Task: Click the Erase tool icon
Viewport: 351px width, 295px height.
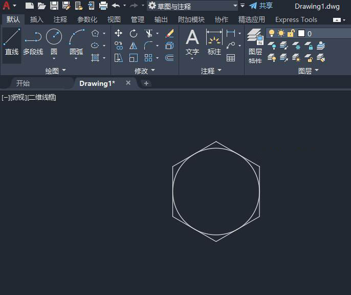Action: pos(170,33)
